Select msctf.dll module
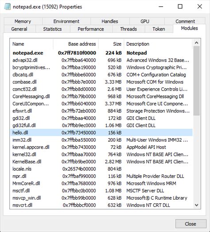Viewport: 210px width, 232px height. (x=101, y=190)
